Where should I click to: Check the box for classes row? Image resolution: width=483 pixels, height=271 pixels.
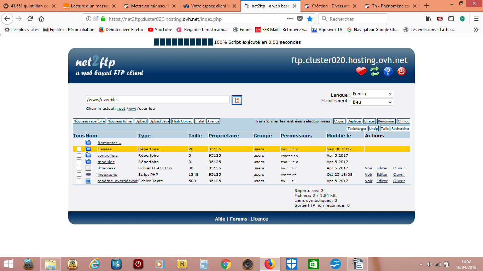[x=79, y=149]
